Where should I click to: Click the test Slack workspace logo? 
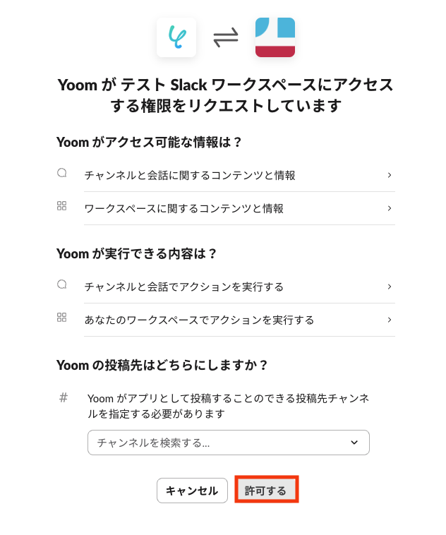tap(275, 37)
